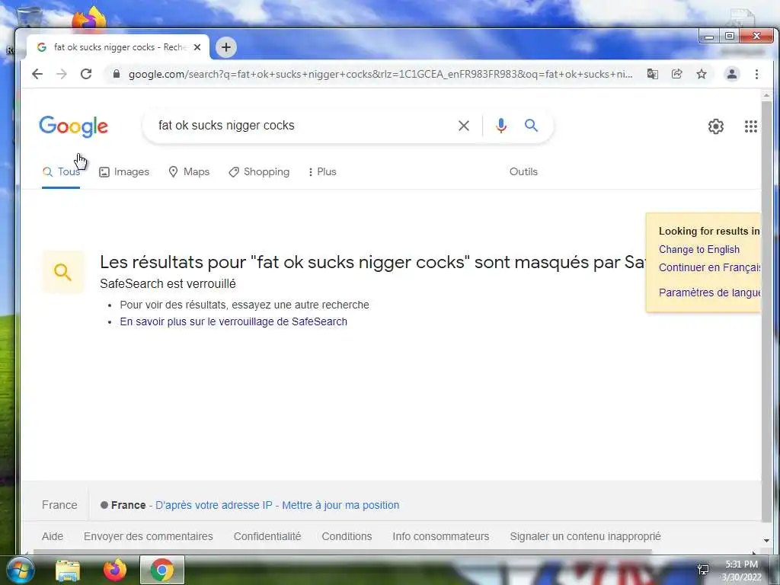Viewport: 780px width, 585px height.
Task: Open the Confidentialité footer link
Action: pyautogui.click(x=267, y=537)
